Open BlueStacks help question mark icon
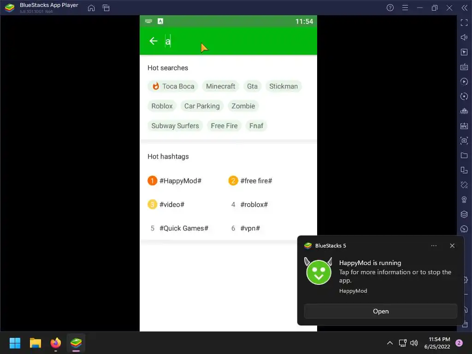Image resolution: width=472 pixels, height=354 pixels. [390, 8]
